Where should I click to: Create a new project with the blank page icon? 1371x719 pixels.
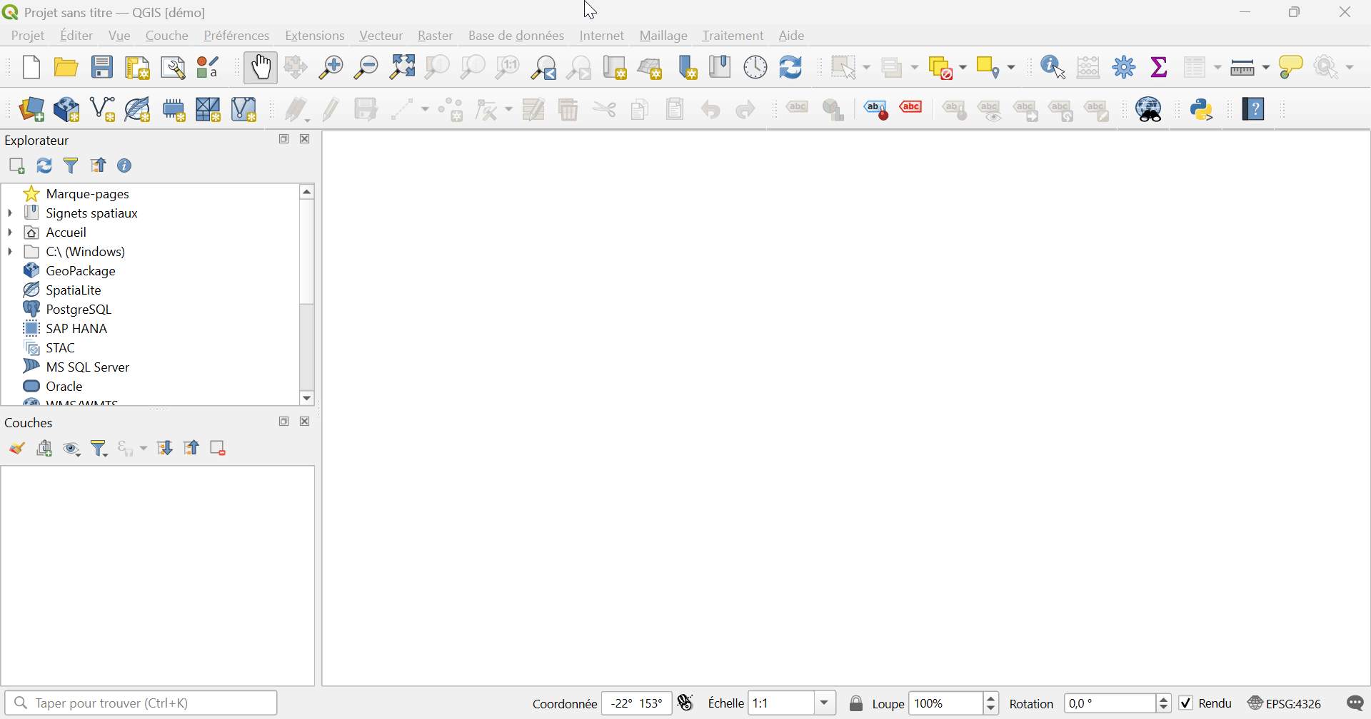[x=31, y=67]
